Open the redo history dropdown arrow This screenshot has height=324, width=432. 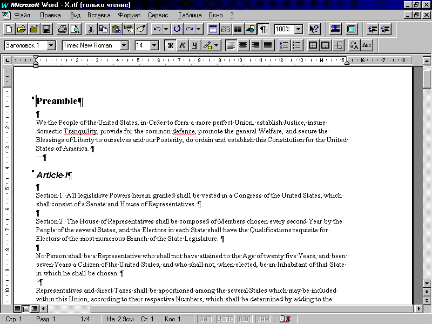click(x=198, y=29)
